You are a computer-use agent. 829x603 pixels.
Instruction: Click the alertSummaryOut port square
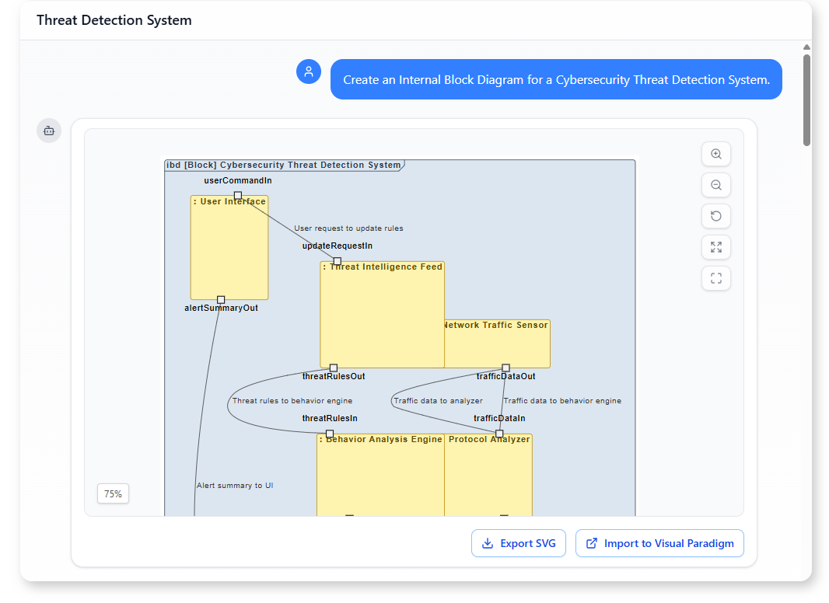pyautogui.click(x=221, y=300)
